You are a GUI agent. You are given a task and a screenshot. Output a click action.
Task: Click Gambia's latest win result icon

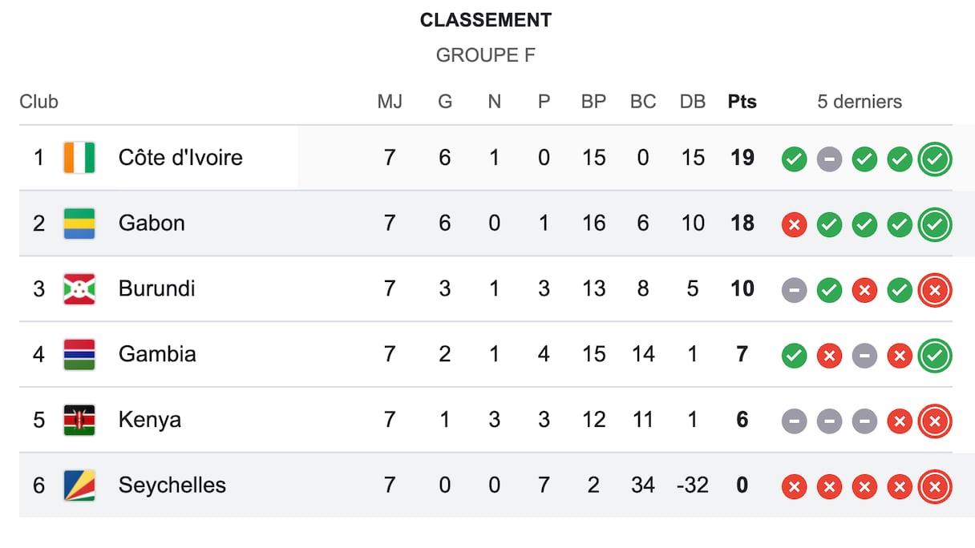click(935, 356)
